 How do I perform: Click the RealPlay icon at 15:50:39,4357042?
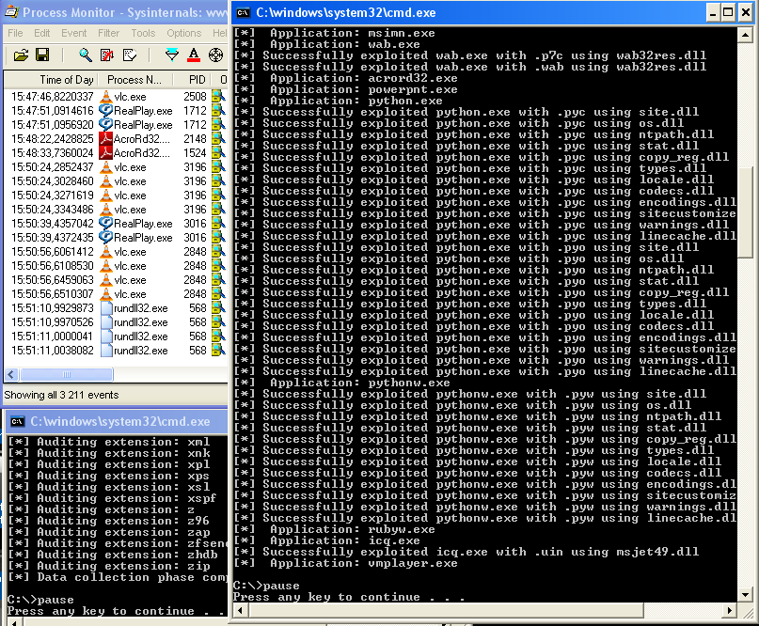tap(105, 224)
